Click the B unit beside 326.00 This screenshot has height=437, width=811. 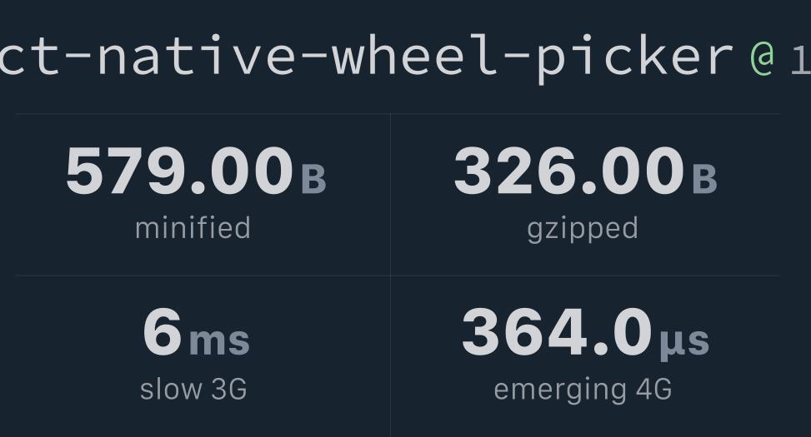(x=704, y=179)
